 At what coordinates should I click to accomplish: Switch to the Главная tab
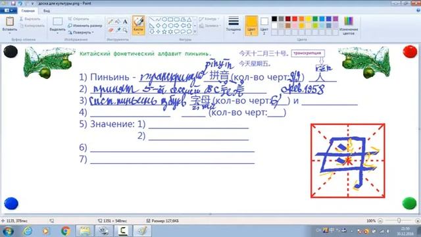click(x=28, y=11)
